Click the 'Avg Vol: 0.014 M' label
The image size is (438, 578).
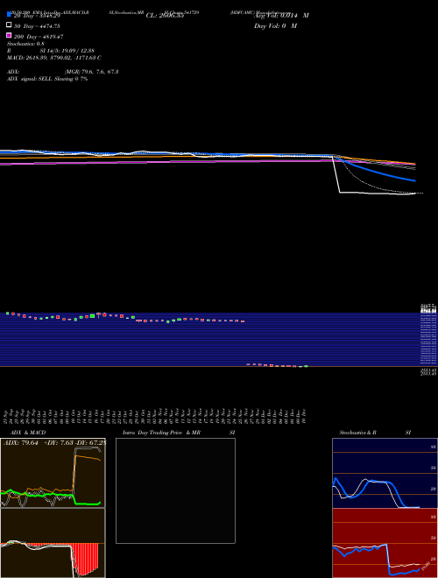click(x=281, y=16)
